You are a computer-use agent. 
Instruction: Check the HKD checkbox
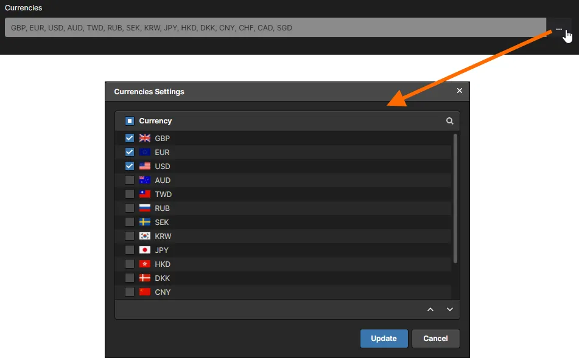click(129, 264)
